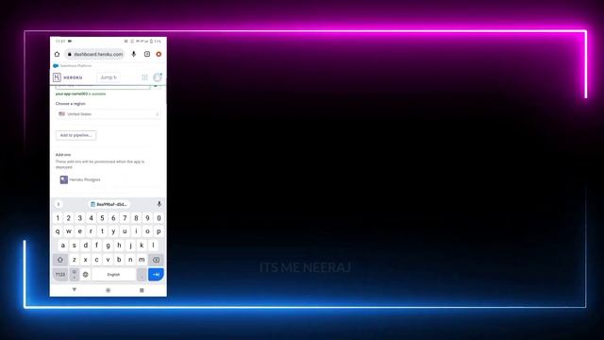Paste the clipboard suggestion chip

tap(109, 204)
